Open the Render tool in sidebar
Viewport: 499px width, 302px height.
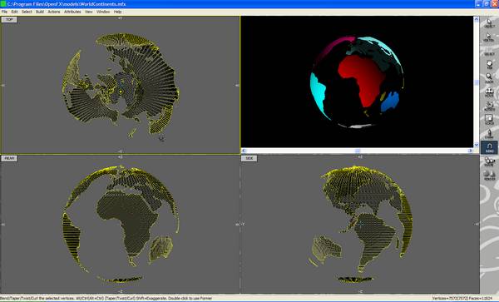click(x=489, y=175)
